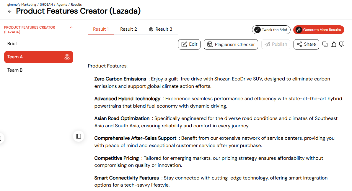The image size is (352, 191).
Task: Click the award badge on Team A
Action: [x=67, y=57]
